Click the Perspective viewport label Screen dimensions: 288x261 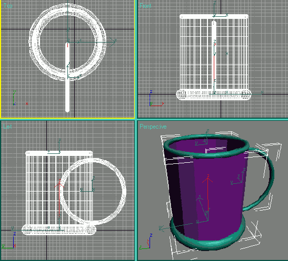click(153, 127)
